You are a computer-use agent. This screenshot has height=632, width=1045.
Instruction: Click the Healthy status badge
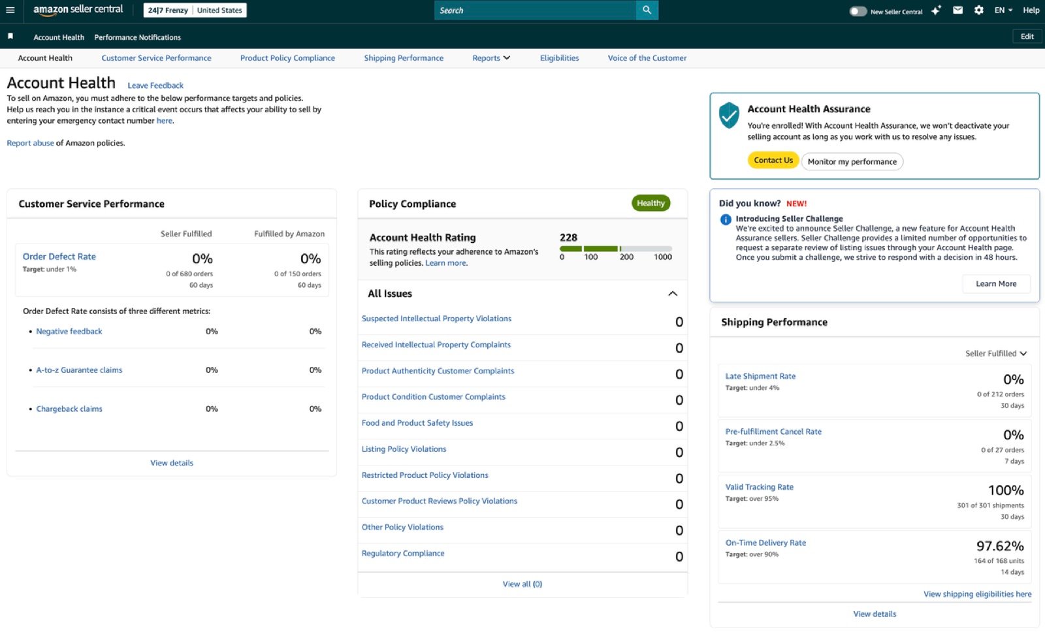pyautogui.click(x=651, y=203)
